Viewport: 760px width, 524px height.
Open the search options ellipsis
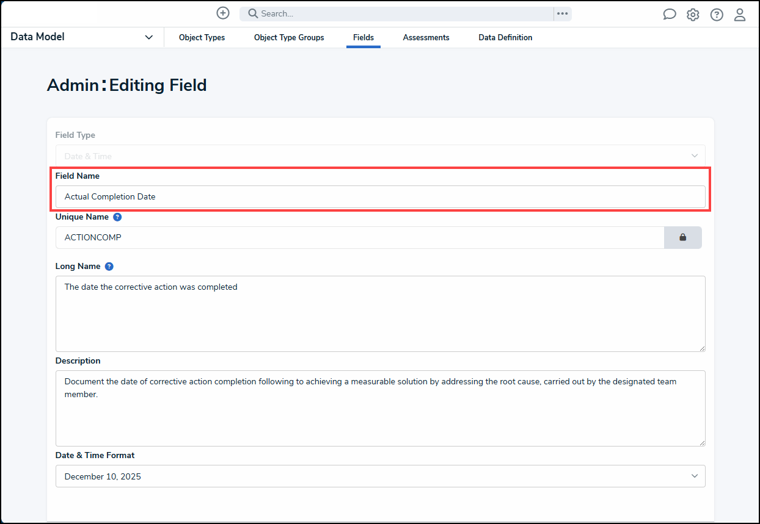pos(562,14)
